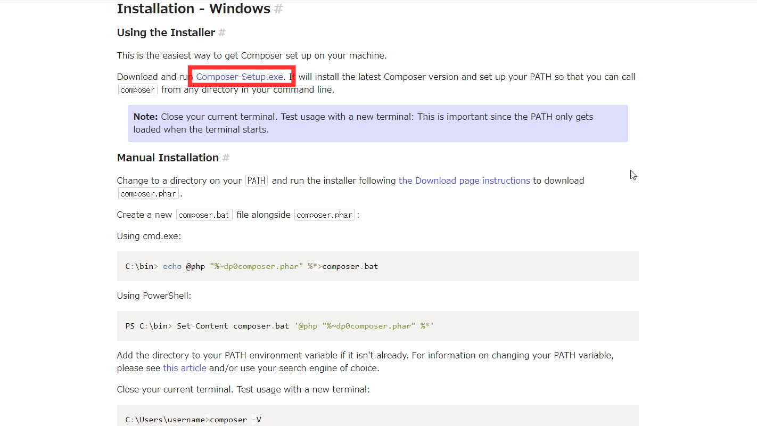Click the cmd.exe echo command code block
Image resolution: width=757 pixels, height=426 pixels.
point(378,266)
